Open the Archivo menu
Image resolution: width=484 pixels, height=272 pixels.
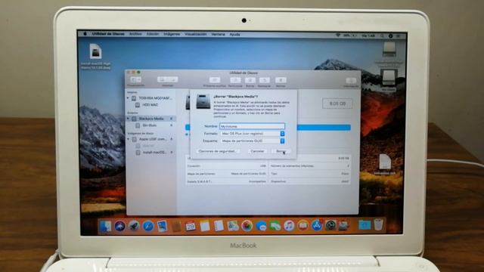(135, 34)
